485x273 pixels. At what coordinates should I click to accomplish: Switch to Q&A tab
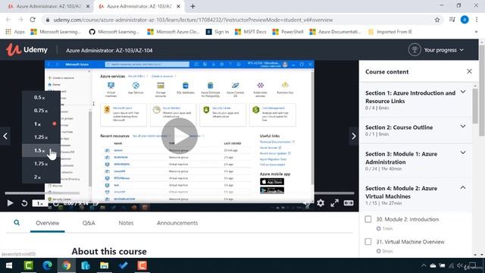[x=89, y=223]
